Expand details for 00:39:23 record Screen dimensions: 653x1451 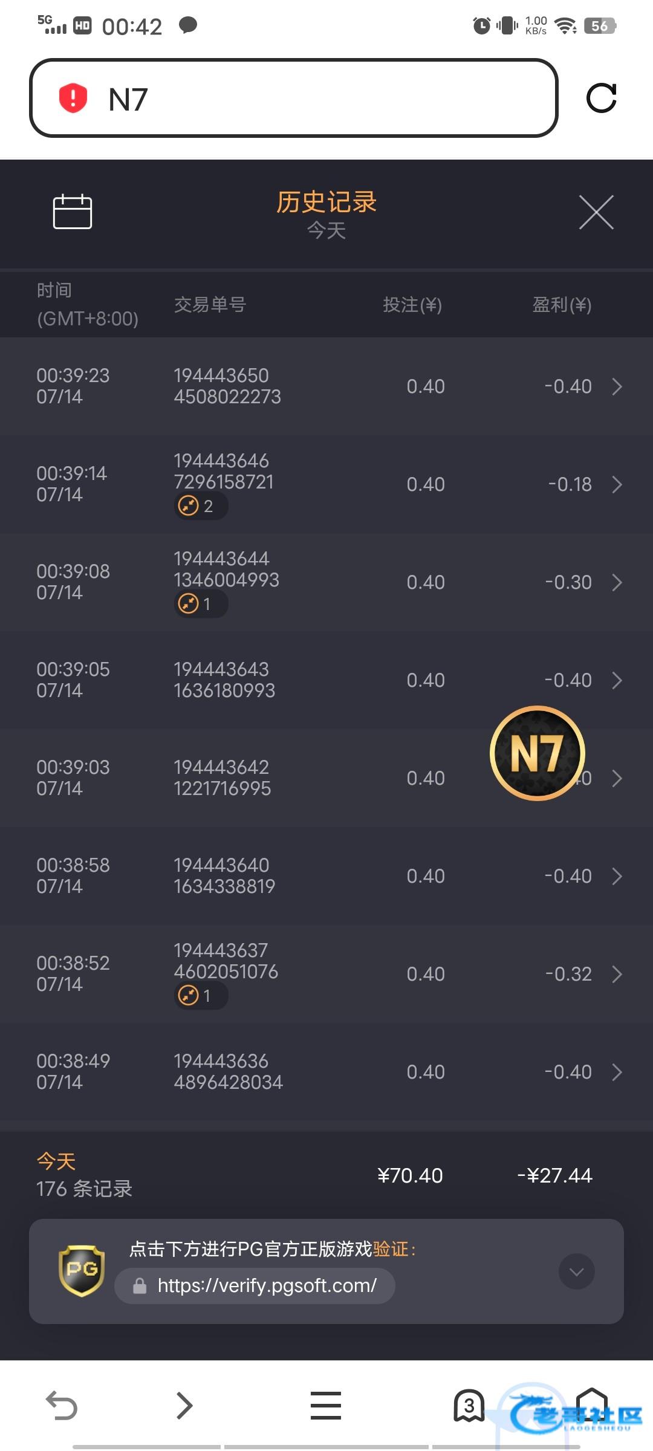(617, 386)
